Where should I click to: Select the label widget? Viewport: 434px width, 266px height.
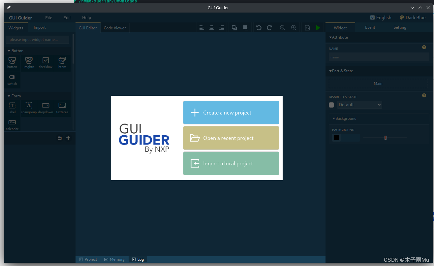tap(12, 108)
